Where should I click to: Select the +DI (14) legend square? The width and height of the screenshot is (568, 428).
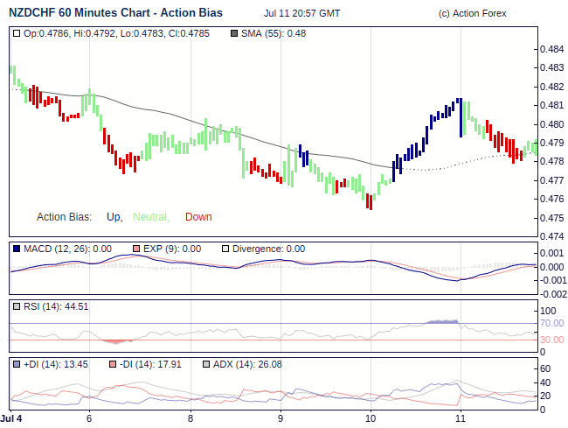pyautogui.click(x=17, y=364)
